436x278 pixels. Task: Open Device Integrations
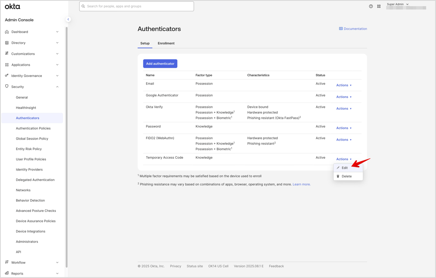(x=31, y=231)
